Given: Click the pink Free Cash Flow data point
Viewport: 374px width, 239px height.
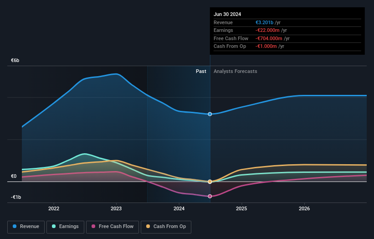Looking at the screenshot, I should click(210, 196).
